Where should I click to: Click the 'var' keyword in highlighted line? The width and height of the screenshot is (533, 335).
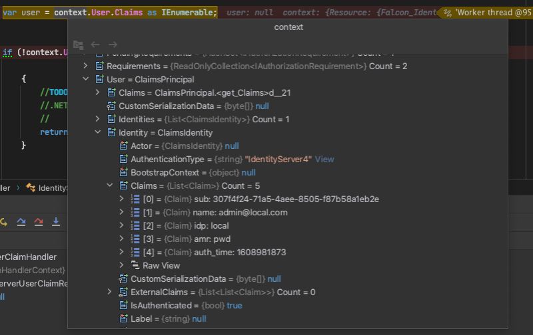point(9,13)
